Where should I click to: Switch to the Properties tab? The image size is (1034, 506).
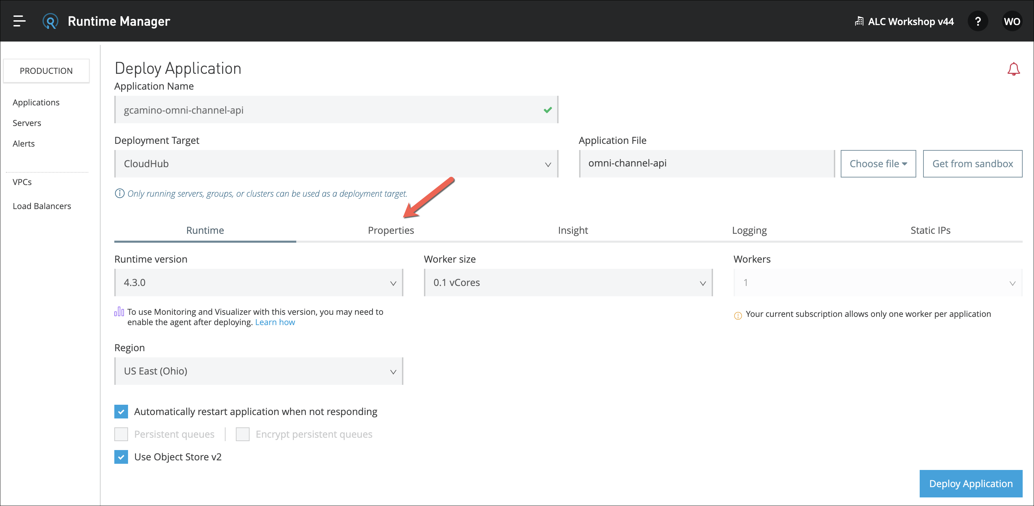click(x=391, y=230)
